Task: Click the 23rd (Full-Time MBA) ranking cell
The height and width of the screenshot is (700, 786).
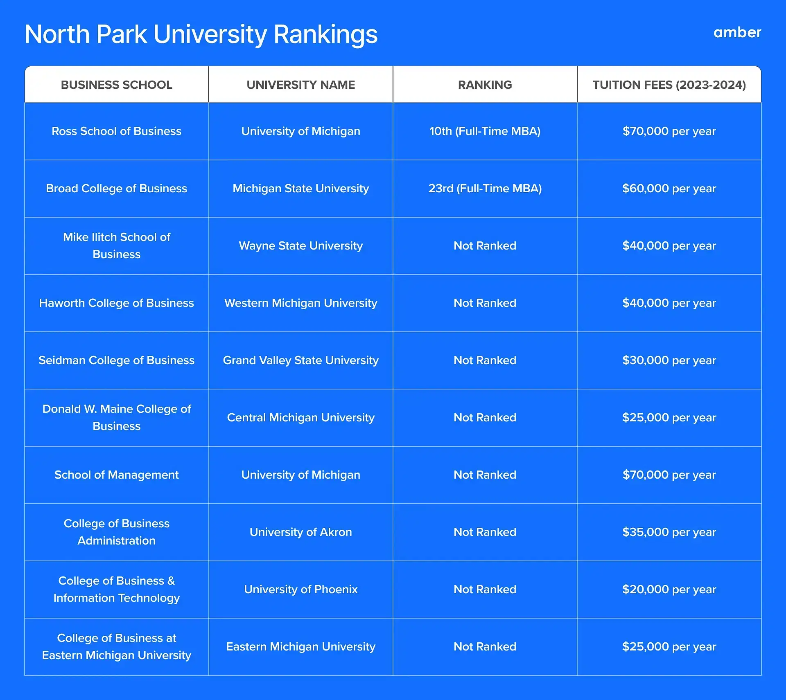Action: [x=485, y=188]
